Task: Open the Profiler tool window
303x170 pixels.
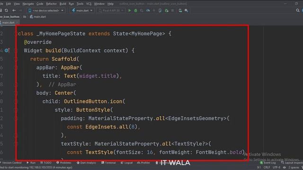Action: pyautogui.click(x=143, y=162)
